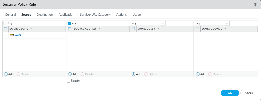This screenshot has height=100, width=261.
Task: Click the WAN zone icon
Action: [x=12, y=35]
